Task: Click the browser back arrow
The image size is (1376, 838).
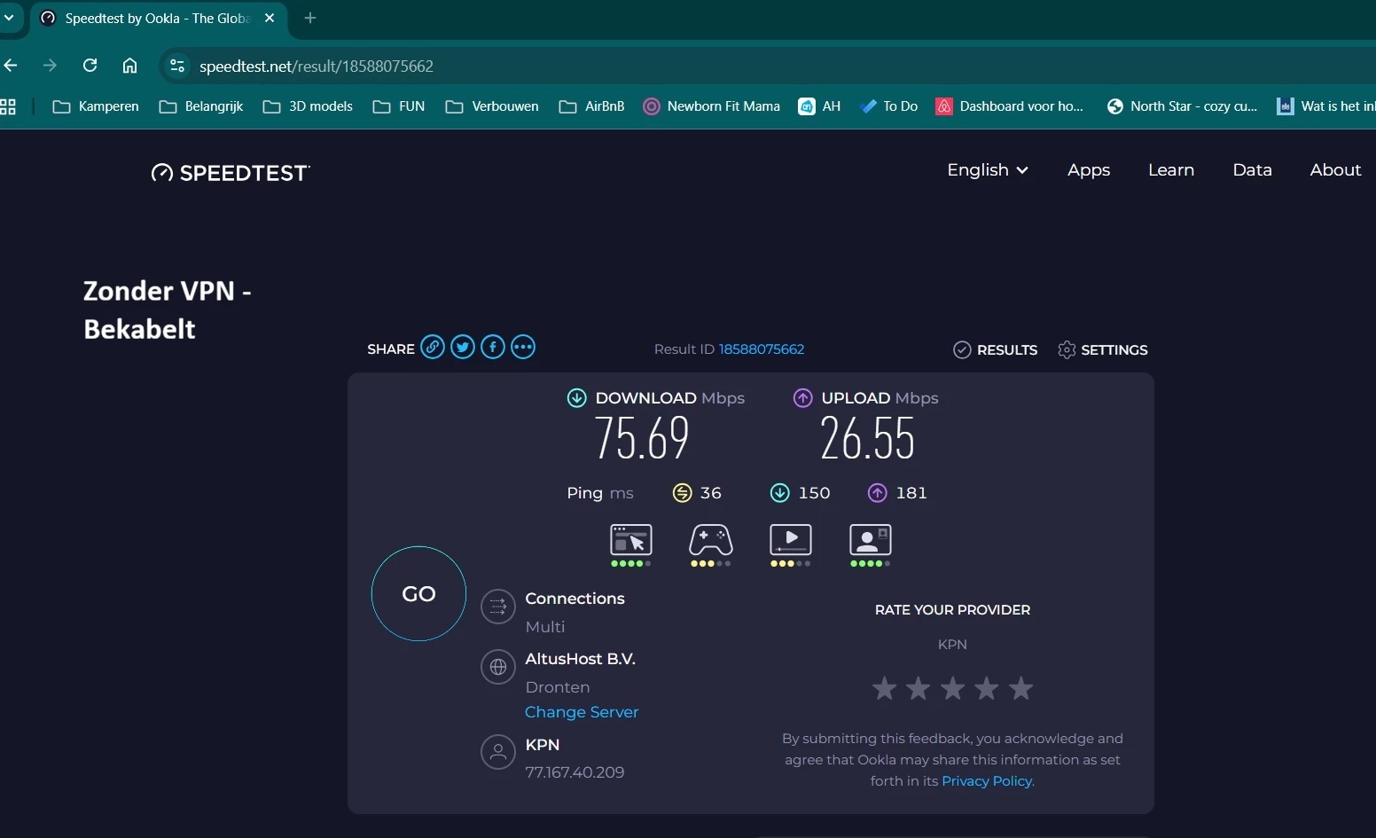Action: pyautogui.click(x=11, y=66)
